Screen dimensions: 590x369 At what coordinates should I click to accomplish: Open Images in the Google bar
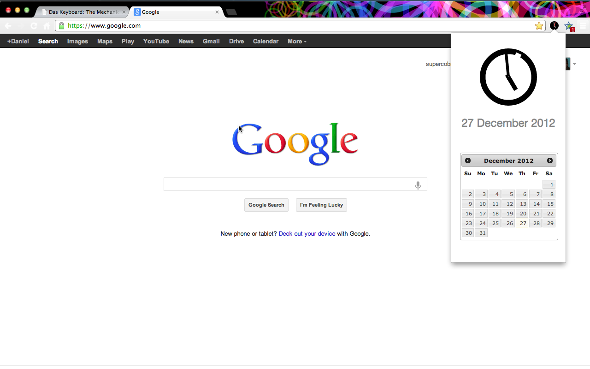click(77, 41)
